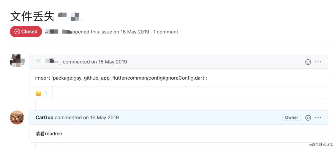Screen dimensions: 336x149
Task: Toggle the confused emoji reaction
Action: coord(38,93)
